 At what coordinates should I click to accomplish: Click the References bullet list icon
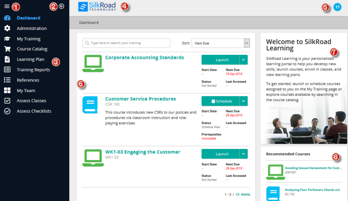coord(7,80)
